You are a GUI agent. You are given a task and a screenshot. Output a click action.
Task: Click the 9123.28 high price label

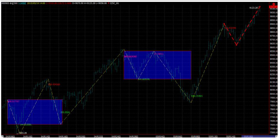(x=253, y=8)
